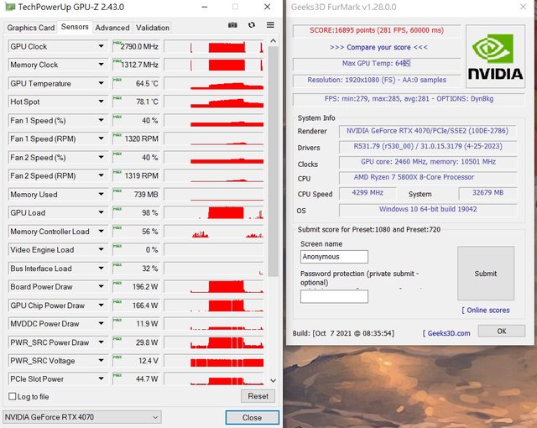Expand the Board Power Draw sensor dropdown
The height and width of the screenshot is (428, 537).
point(101,287)
